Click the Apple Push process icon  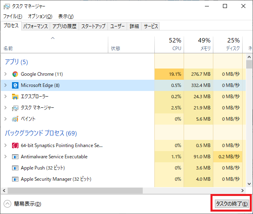pos(15,168)
